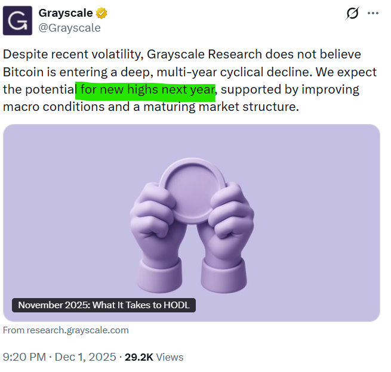Open the 'November 2025: What It Takes to HODL' title label

(104, 305)
